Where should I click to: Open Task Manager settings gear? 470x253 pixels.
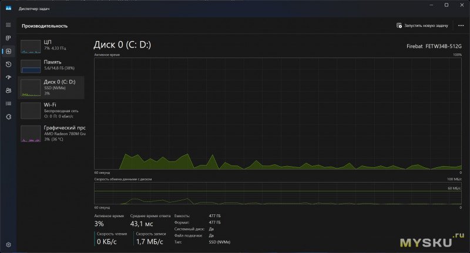8,244
